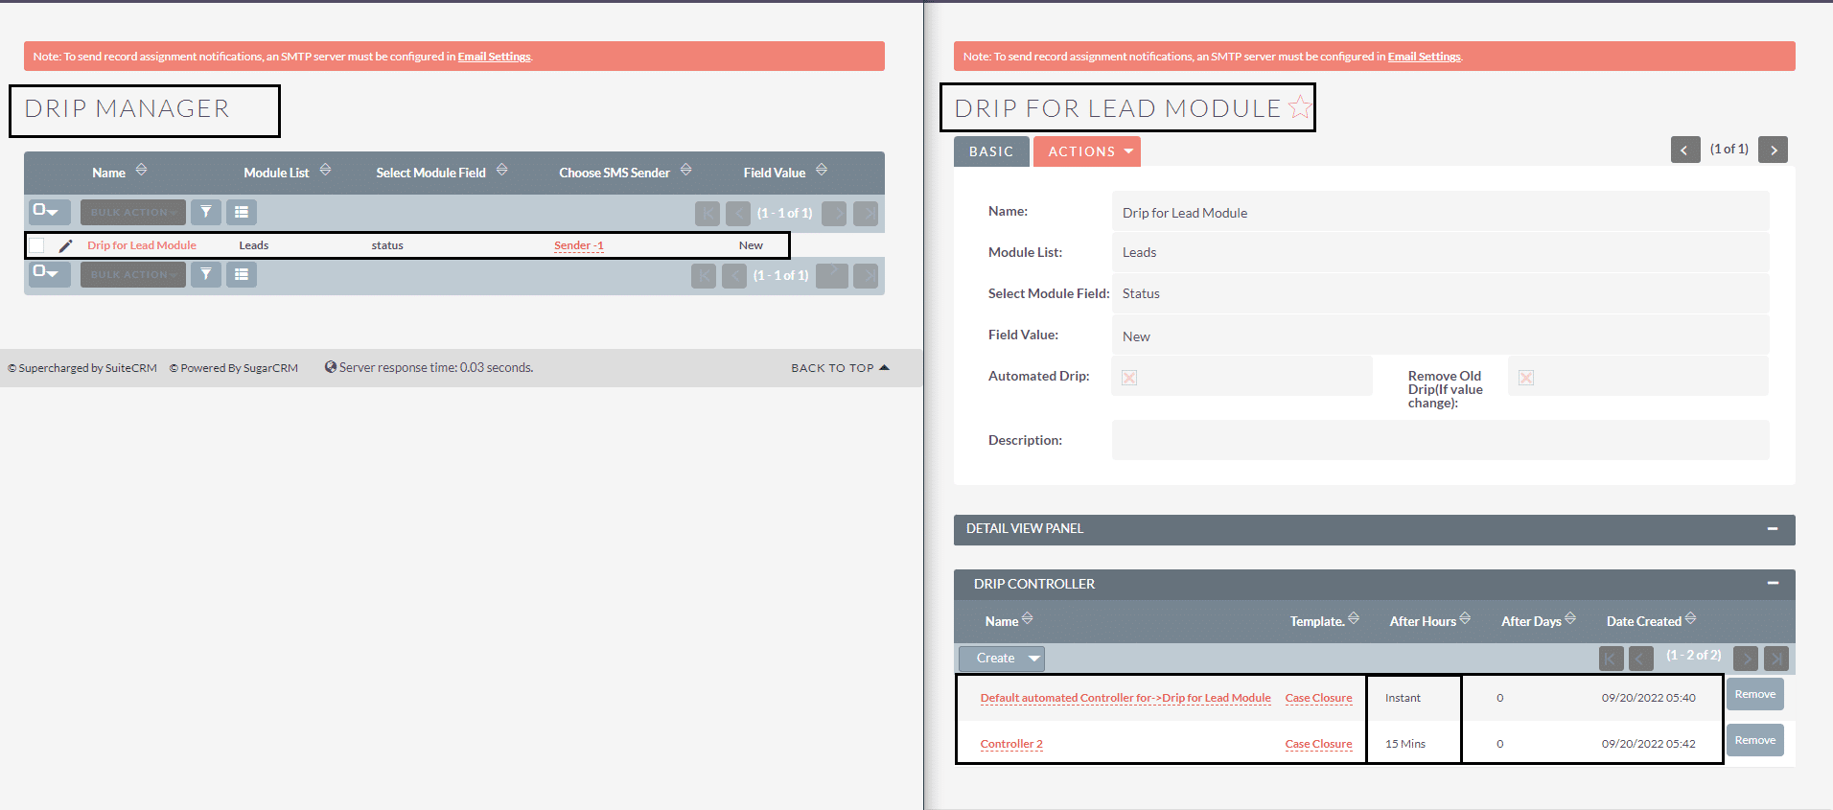The image size is (1833, 810).
Task: Open select-all dropdown in bottom list toolbar
Action: 49,273
